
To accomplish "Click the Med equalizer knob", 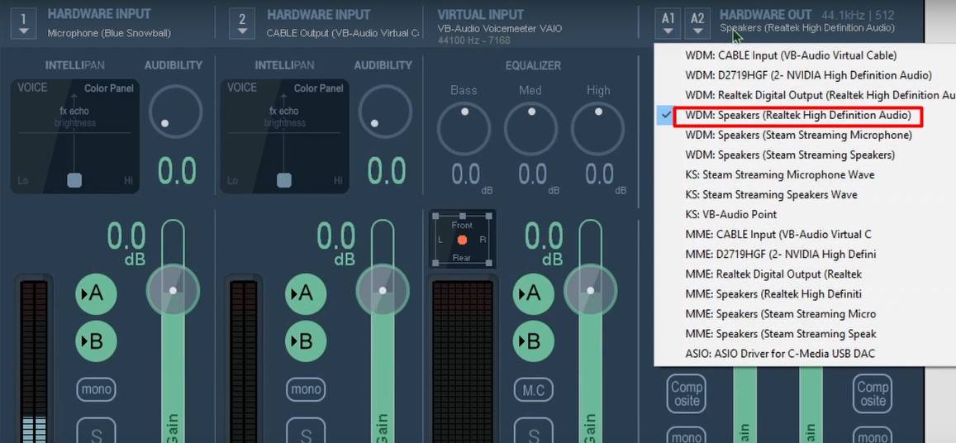I will click(x=531, y=130).
